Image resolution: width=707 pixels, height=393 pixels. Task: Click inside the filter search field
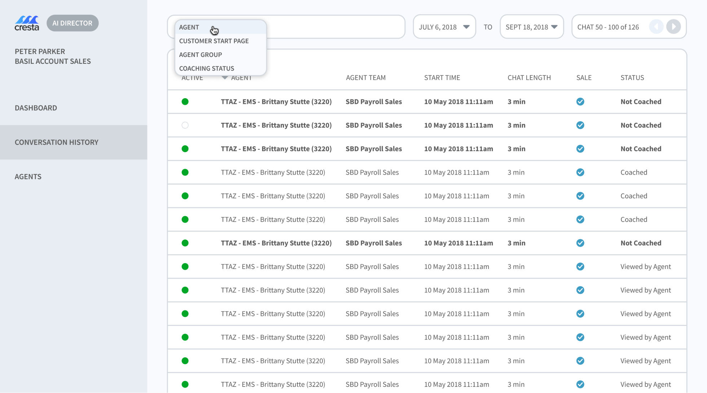point(335,27)
